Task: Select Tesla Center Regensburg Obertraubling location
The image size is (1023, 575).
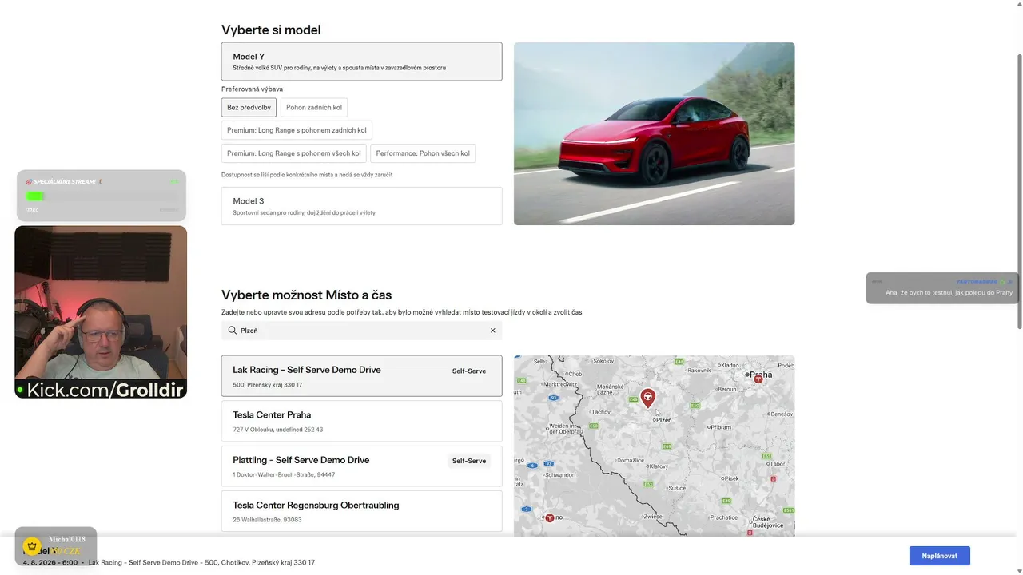Action: [x=362, y=511]
